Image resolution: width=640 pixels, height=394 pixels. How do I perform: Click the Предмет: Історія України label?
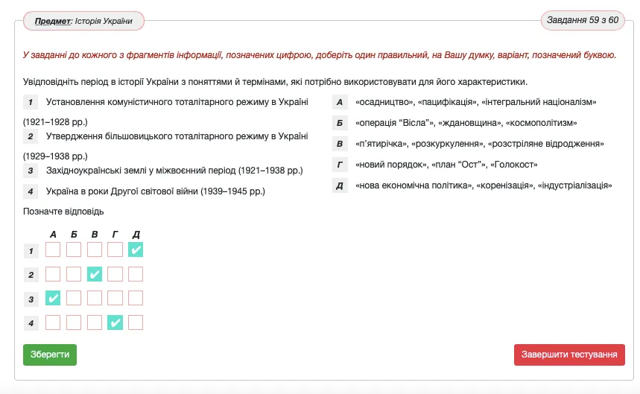(x=83, y=21)
